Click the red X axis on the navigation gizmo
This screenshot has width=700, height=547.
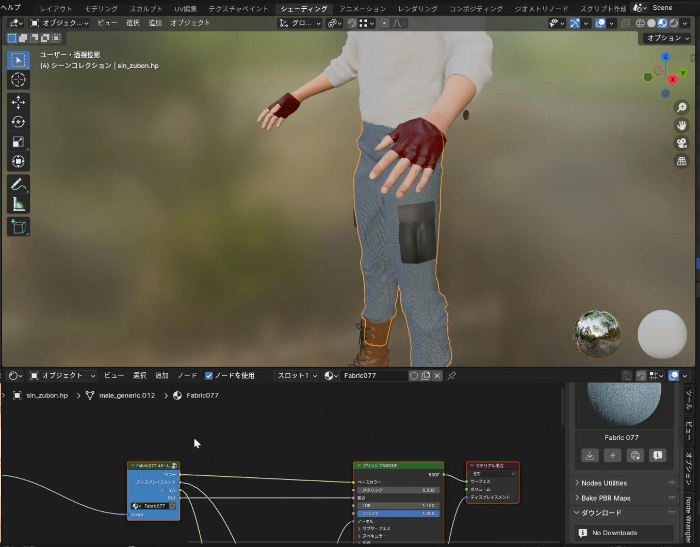point(673,79)
